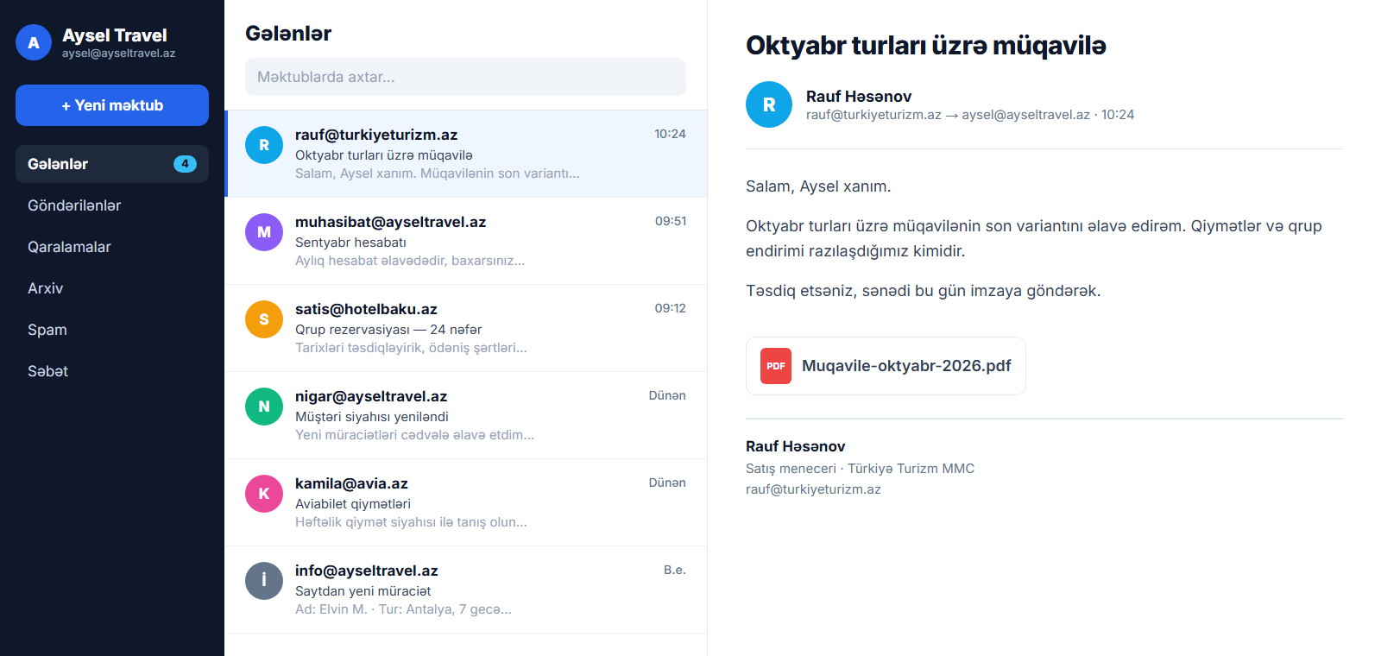Click the 09:12 timestamp of hotelbaku email
This screenshot has width=1381, height=656.
click(671, 308)
